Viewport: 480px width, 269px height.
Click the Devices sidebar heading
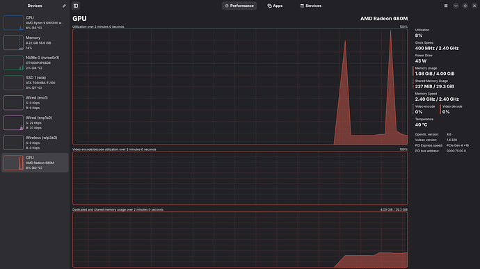click(35, 6)
